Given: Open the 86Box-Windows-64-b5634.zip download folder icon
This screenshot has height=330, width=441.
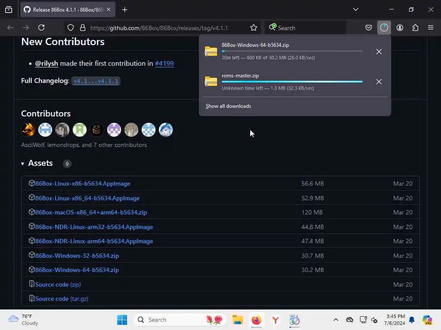Looking at the screenshot, I should [211, 52].
